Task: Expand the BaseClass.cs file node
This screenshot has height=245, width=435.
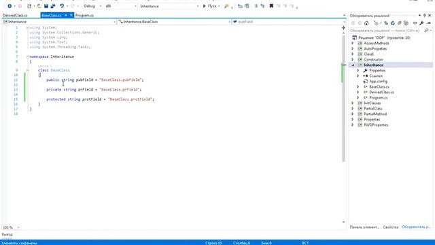Action: coord(358,86)
